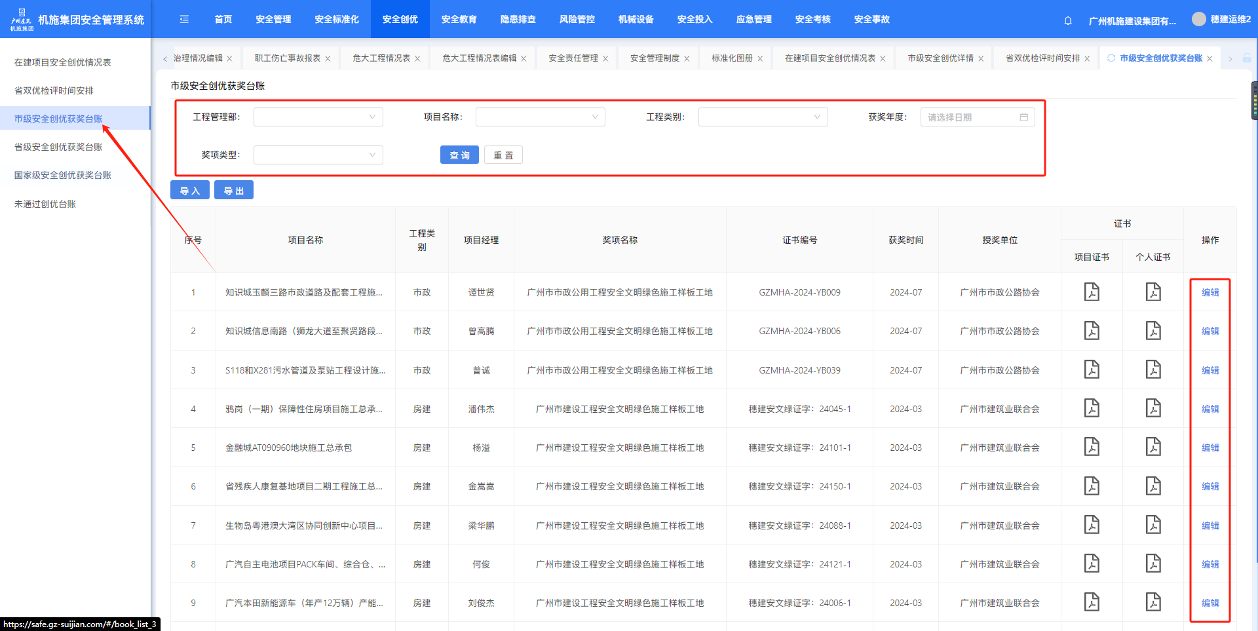Image resolution: width=1258 pixels, height=631 pixels.
Task: Click the 导出 export button
Action: click(234, 191)
